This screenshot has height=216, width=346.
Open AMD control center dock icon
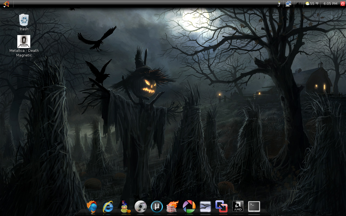pos(238,207)
